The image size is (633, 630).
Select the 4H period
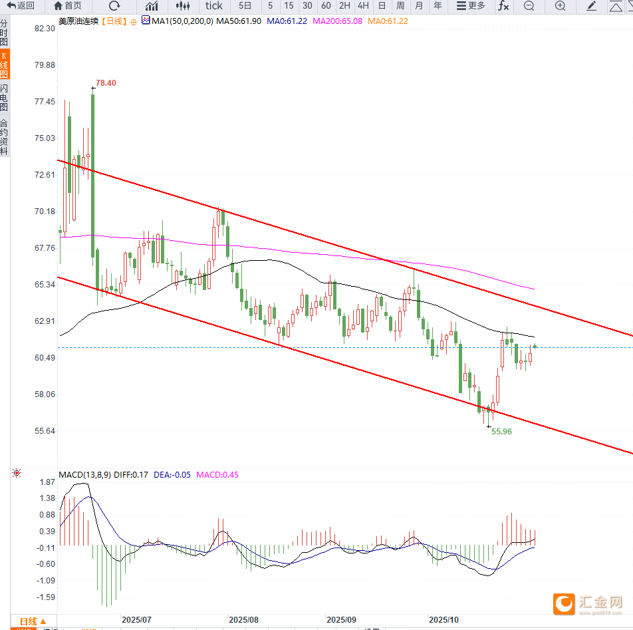(x=363, y=5)
